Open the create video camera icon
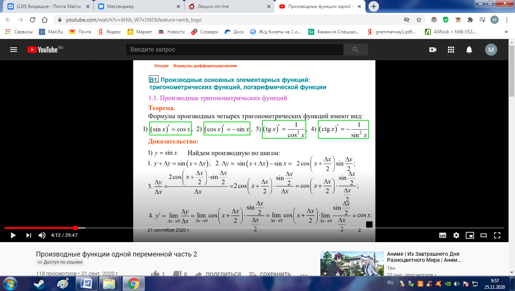This screenshot has width=515, height=291. click(x=433, y=50)
